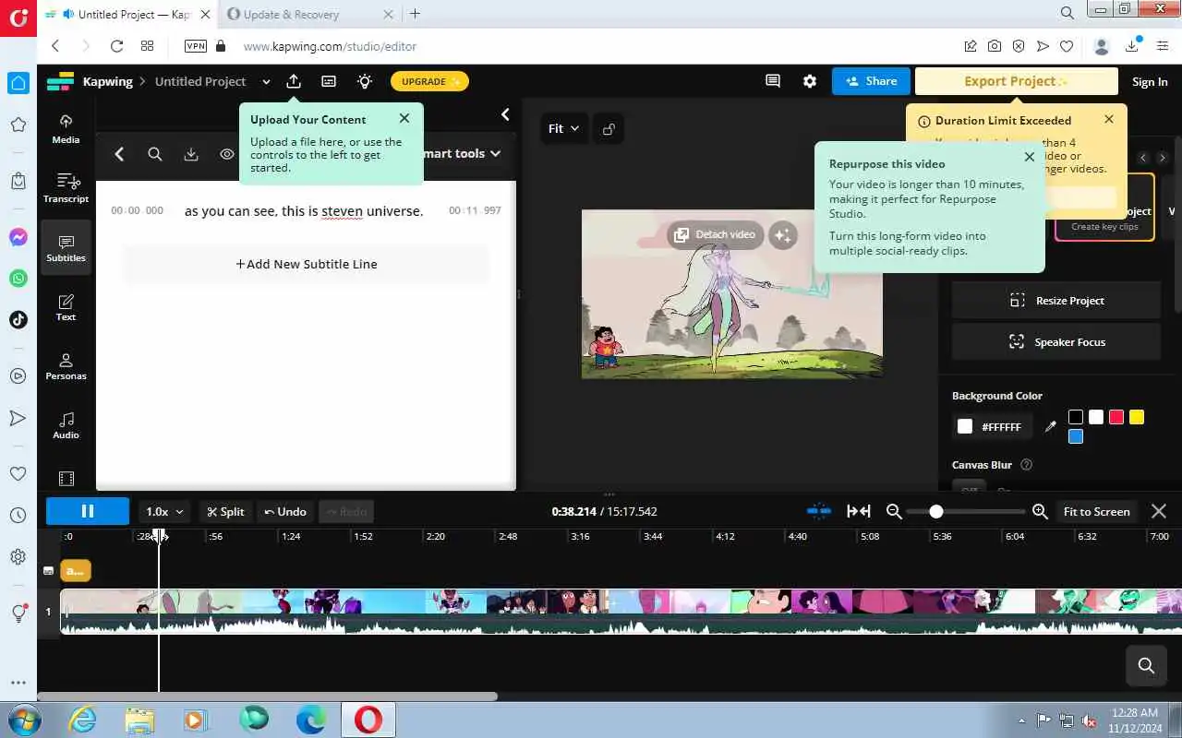The width and height of the screenshot is (1182, 738).
Task: Open Smart tools dropdown
Action: pos(462,154)
